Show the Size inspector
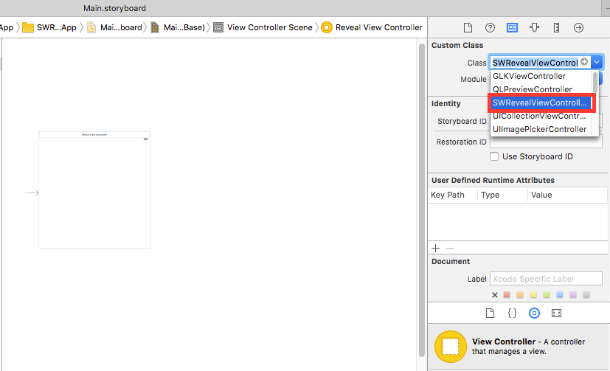 557,27
